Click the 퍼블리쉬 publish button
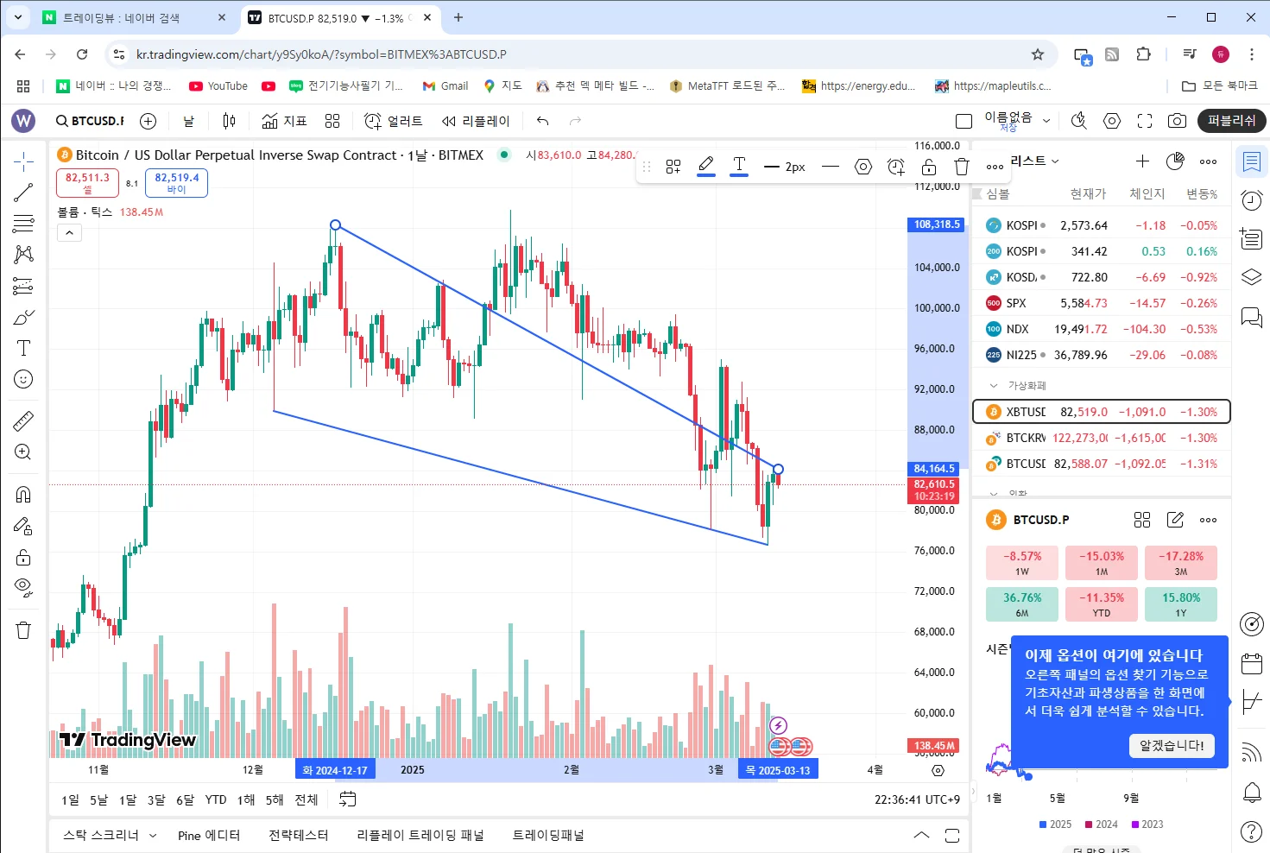 [1232, 121]
